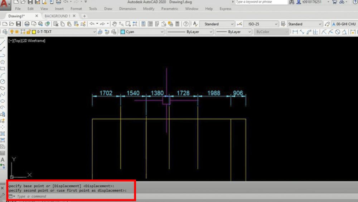Open the Modify menu
358x202 pixels.
[x=149, y=9]
